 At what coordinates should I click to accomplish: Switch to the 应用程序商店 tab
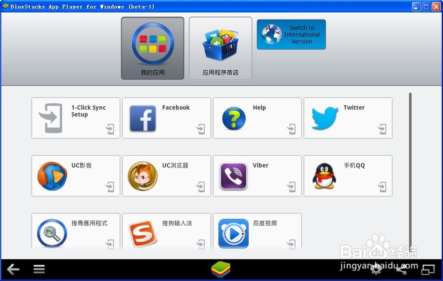pyautogui.click(x=220, y=48)
